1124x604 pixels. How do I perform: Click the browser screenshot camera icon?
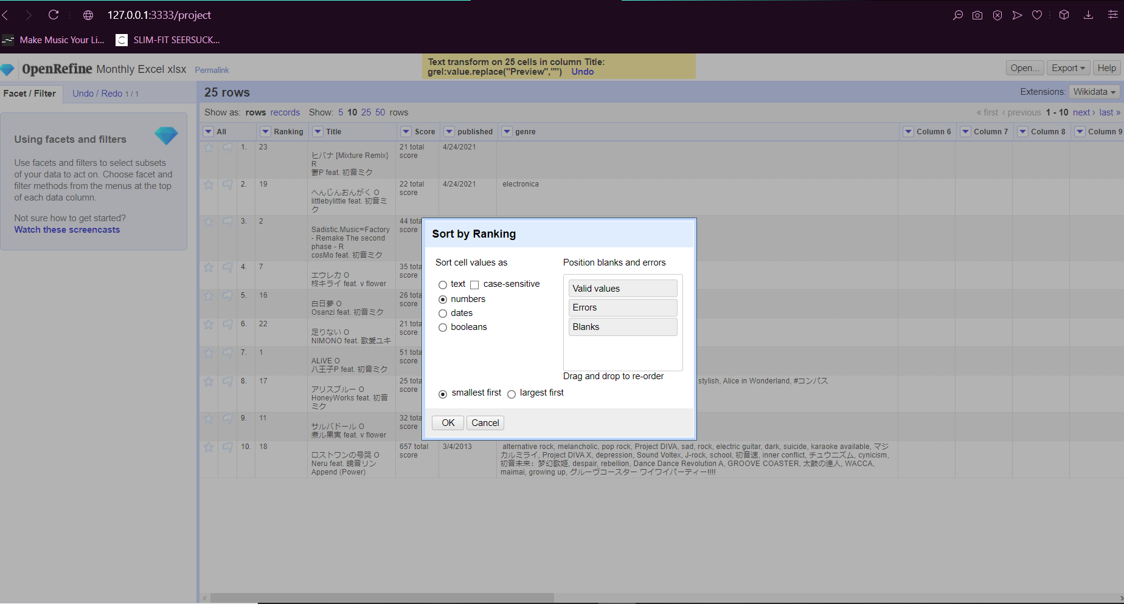click(x=977, y=15)
